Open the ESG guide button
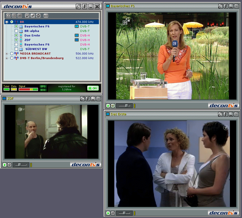 point(43,90)
